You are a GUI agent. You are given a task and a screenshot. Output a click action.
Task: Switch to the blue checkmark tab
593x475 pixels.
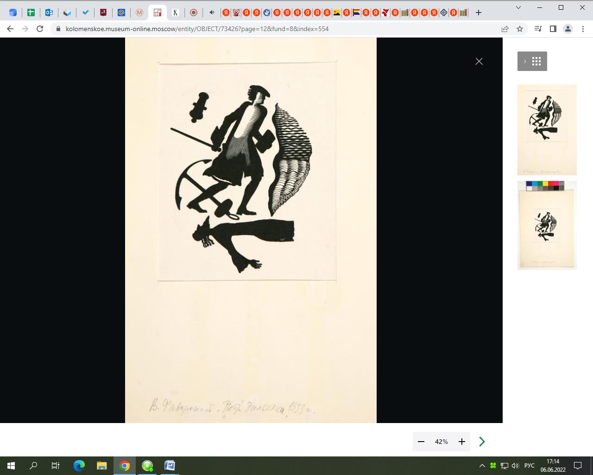[85, 13]
